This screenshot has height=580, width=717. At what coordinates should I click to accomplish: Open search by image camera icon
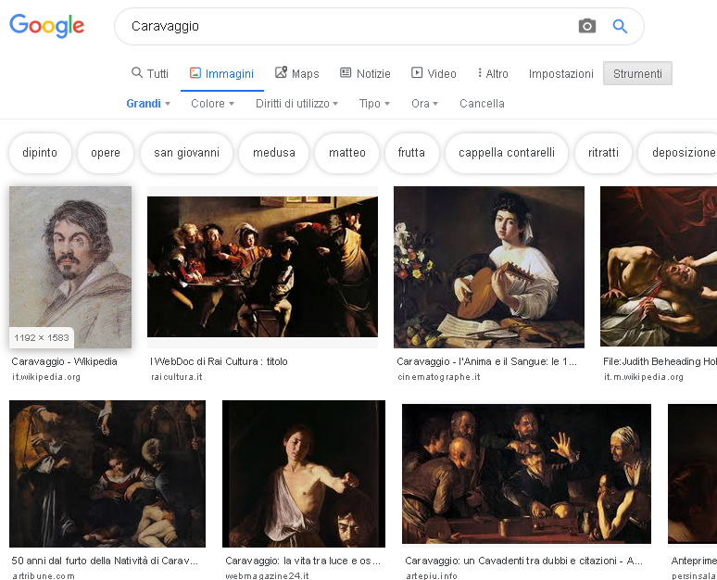pos(587,26)
